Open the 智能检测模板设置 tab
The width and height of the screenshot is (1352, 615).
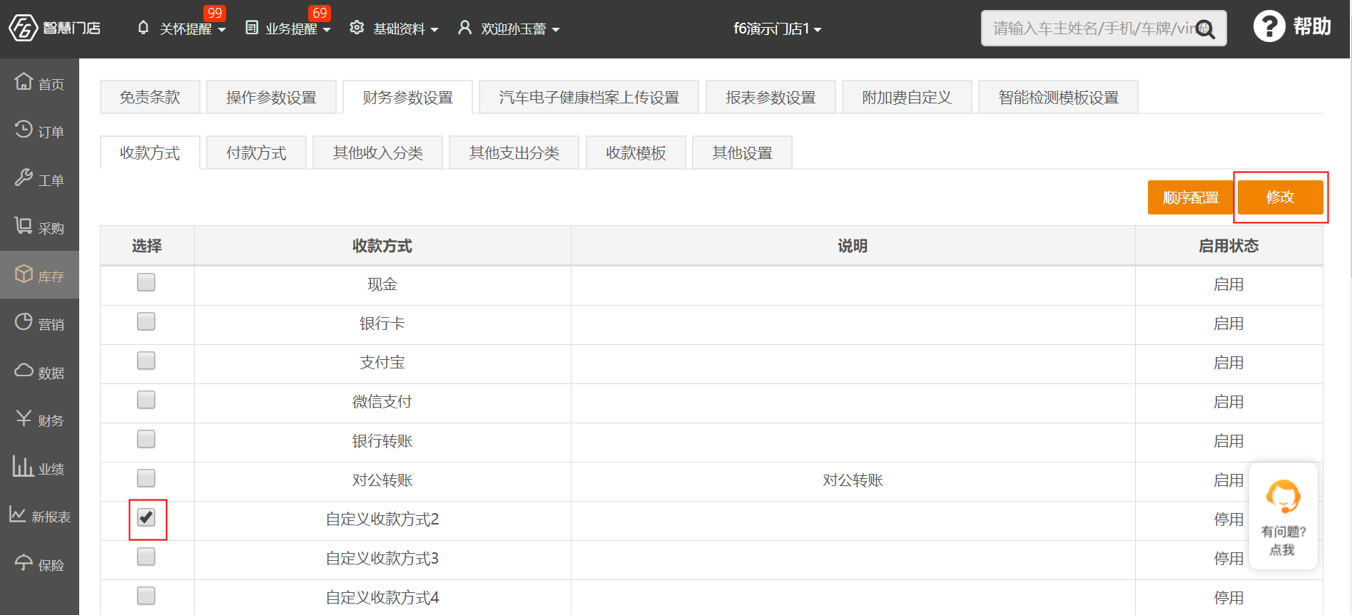coord(1058,97)
